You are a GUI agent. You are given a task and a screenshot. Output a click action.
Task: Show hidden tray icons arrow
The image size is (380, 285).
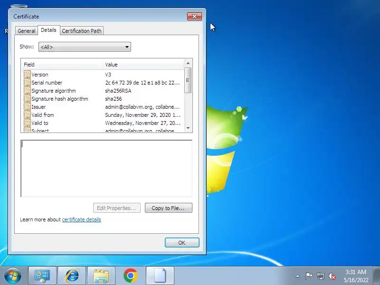point(298,276)
